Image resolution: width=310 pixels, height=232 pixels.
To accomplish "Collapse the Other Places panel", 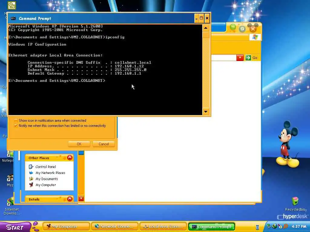I will 70,158.
